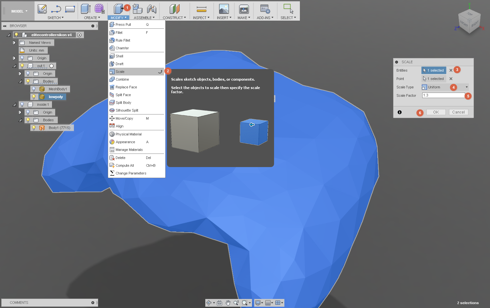Click the Offset Plane icon in CONSTRUCT

[x=174, y=9]
